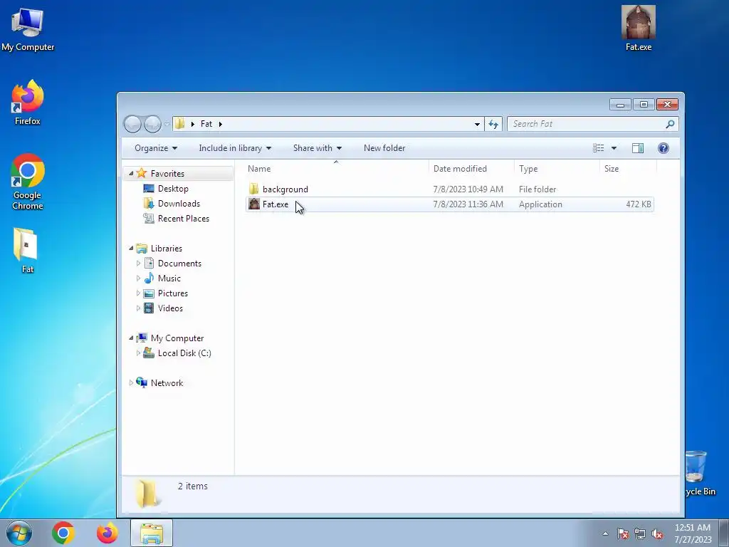The width and height of the screenshot is (729, 547).
Task: Change your view icon button
Action: 598,148
